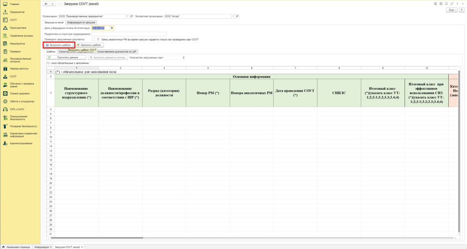Click the Загрузить шаблон button
This screenshot has height=249, width=467.
click(89, 45)
